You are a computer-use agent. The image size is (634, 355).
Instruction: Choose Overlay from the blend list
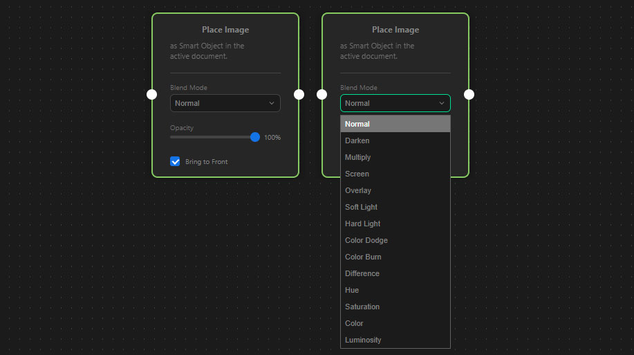tap(395, 190)
